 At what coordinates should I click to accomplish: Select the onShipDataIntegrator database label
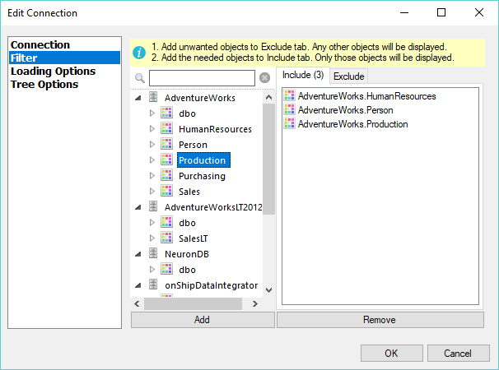coord(212,285)
